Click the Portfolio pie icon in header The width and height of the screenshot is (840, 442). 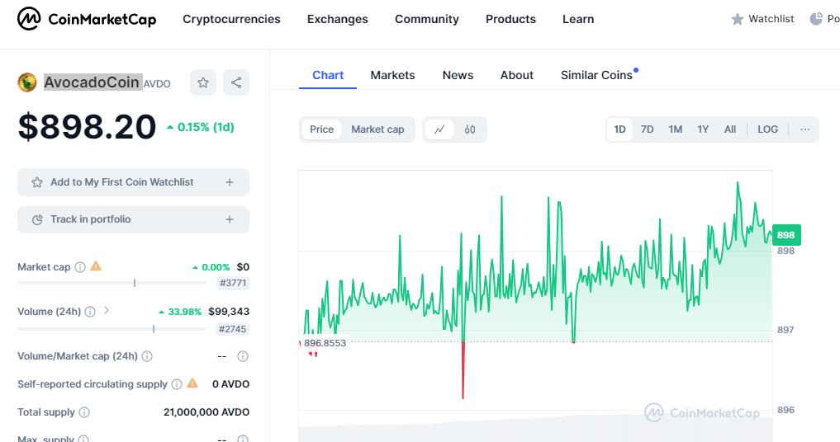point(816,19)
